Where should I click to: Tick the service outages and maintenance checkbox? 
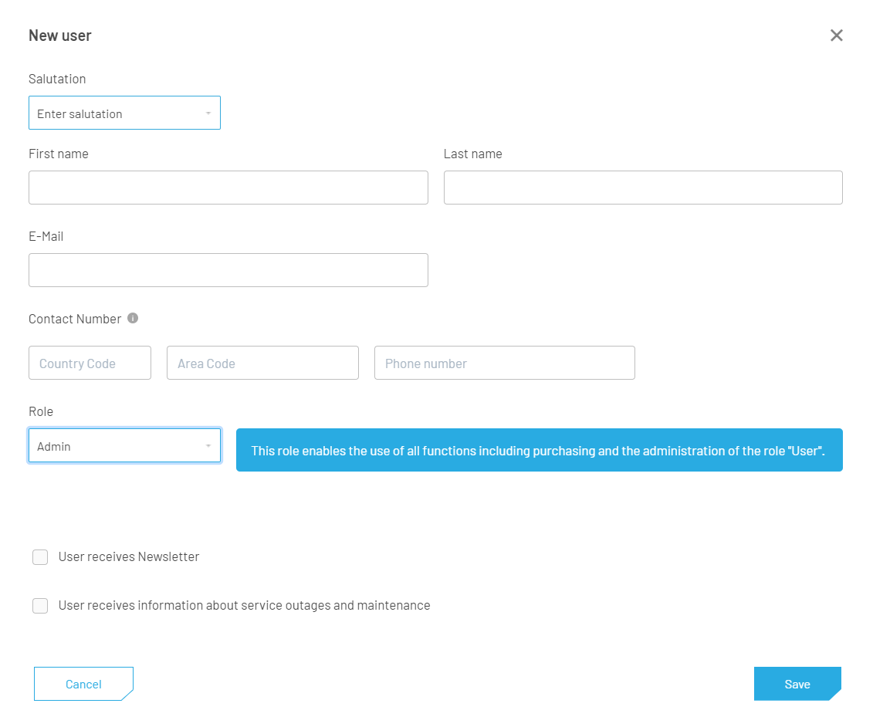[40, 606]
